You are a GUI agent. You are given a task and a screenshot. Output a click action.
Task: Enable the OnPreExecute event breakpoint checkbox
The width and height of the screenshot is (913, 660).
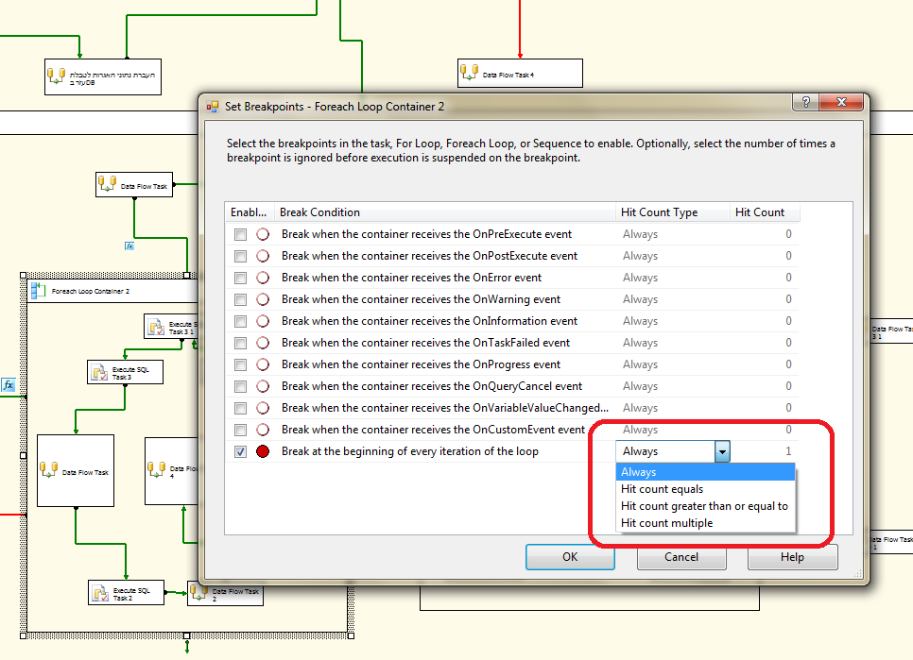pos(241,233)
